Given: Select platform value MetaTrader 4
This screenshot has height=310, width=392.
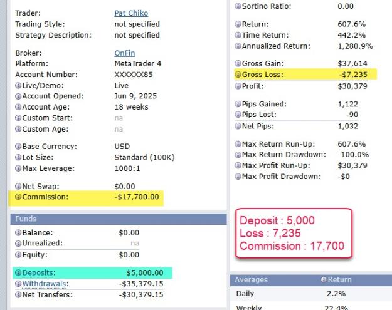Looking at the screenshot, I should [138, 63].
